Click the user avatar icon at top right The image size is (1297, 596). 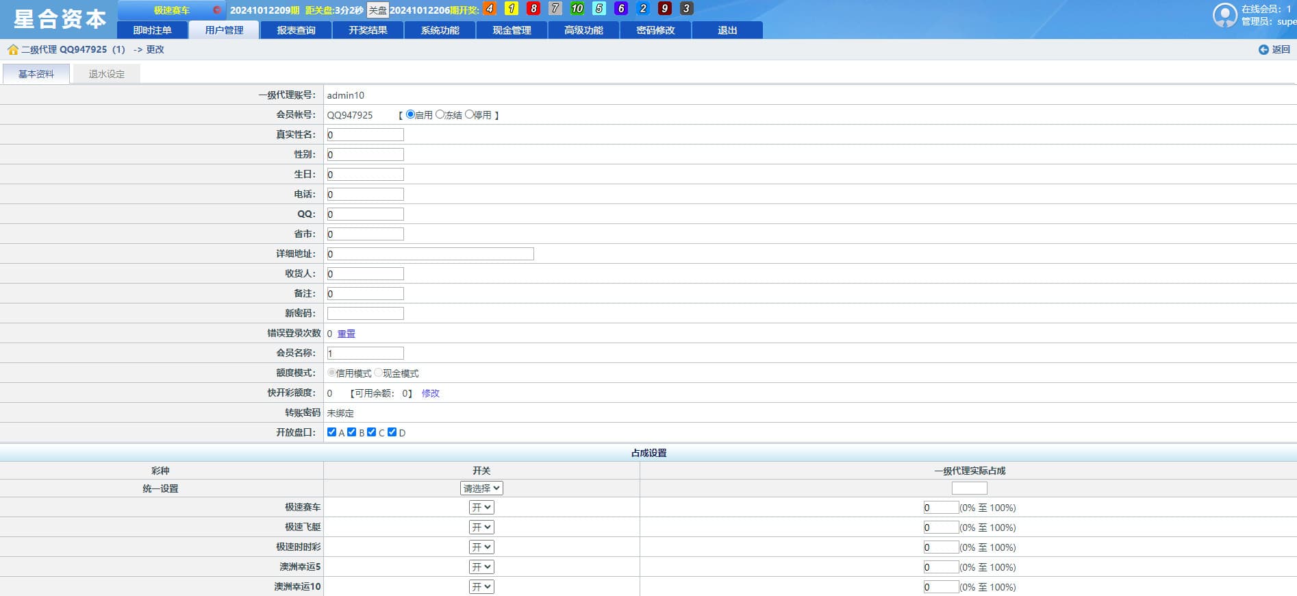pos(1224,15)
